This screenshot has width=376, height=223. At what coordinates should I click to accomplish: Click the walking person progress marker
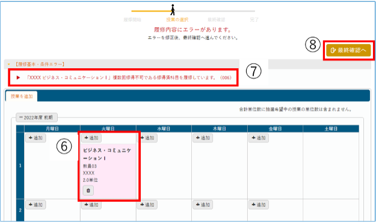173,10
